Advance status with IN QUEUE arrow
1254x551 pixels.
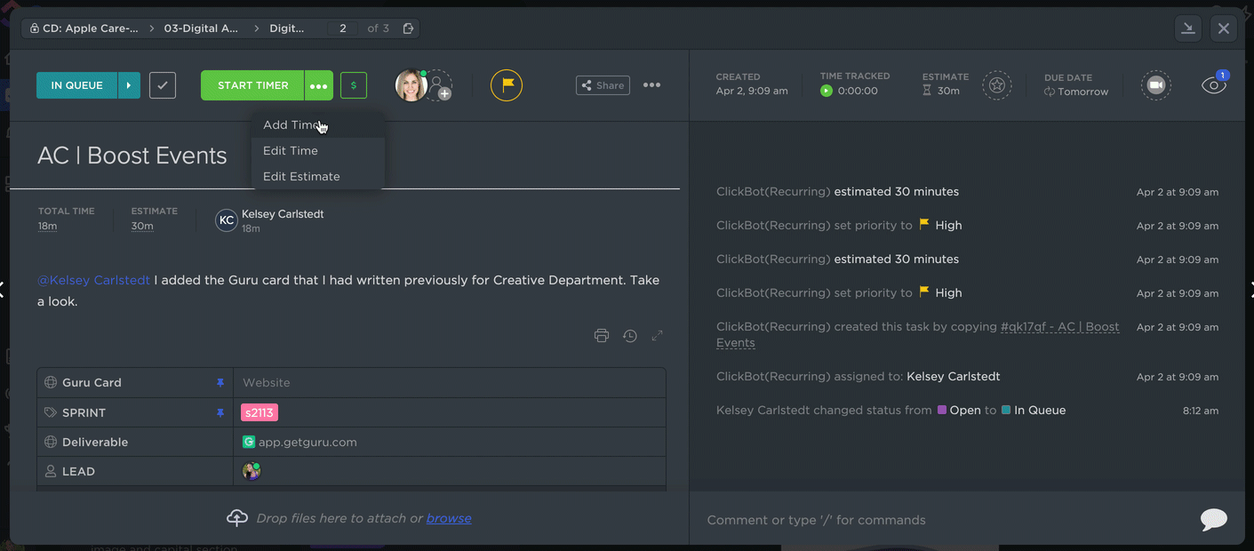(x=129, y=85)
